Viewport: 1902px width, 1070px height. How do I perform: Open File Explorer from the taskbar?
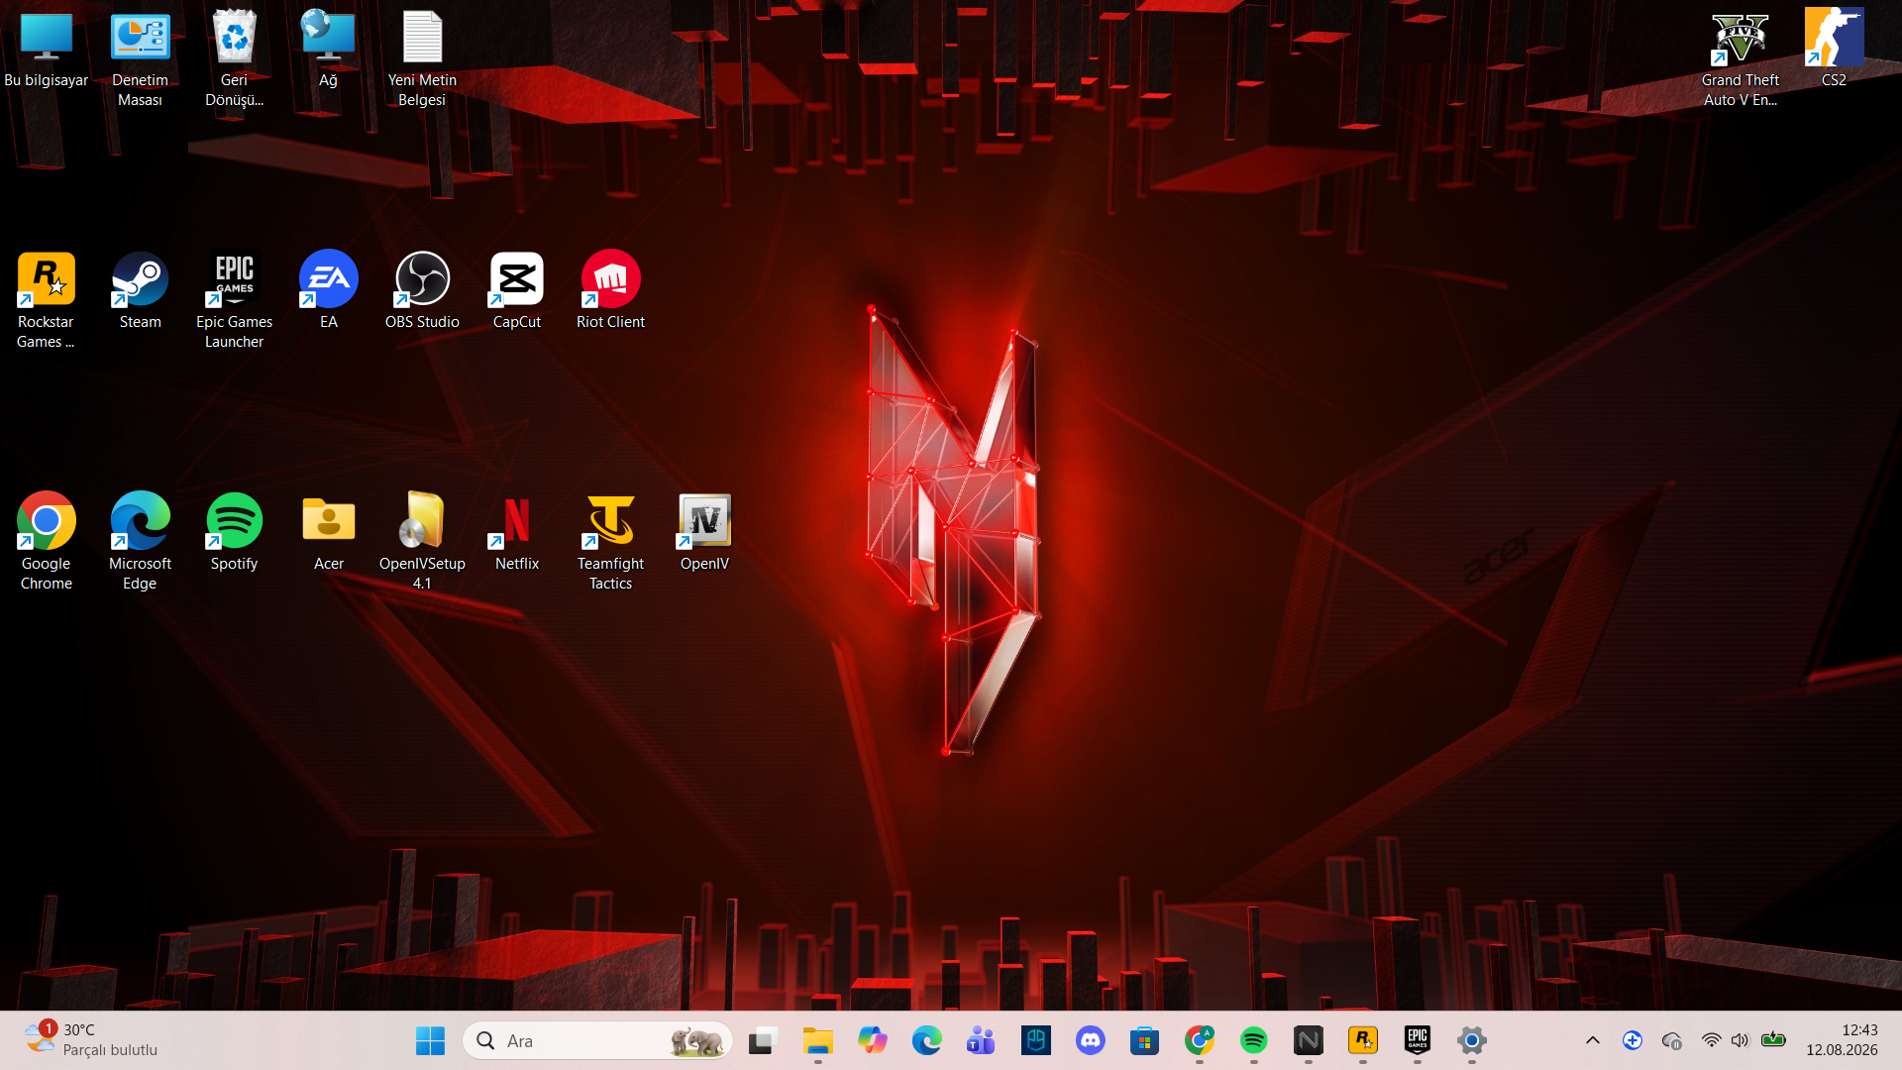pos(817,1041)
